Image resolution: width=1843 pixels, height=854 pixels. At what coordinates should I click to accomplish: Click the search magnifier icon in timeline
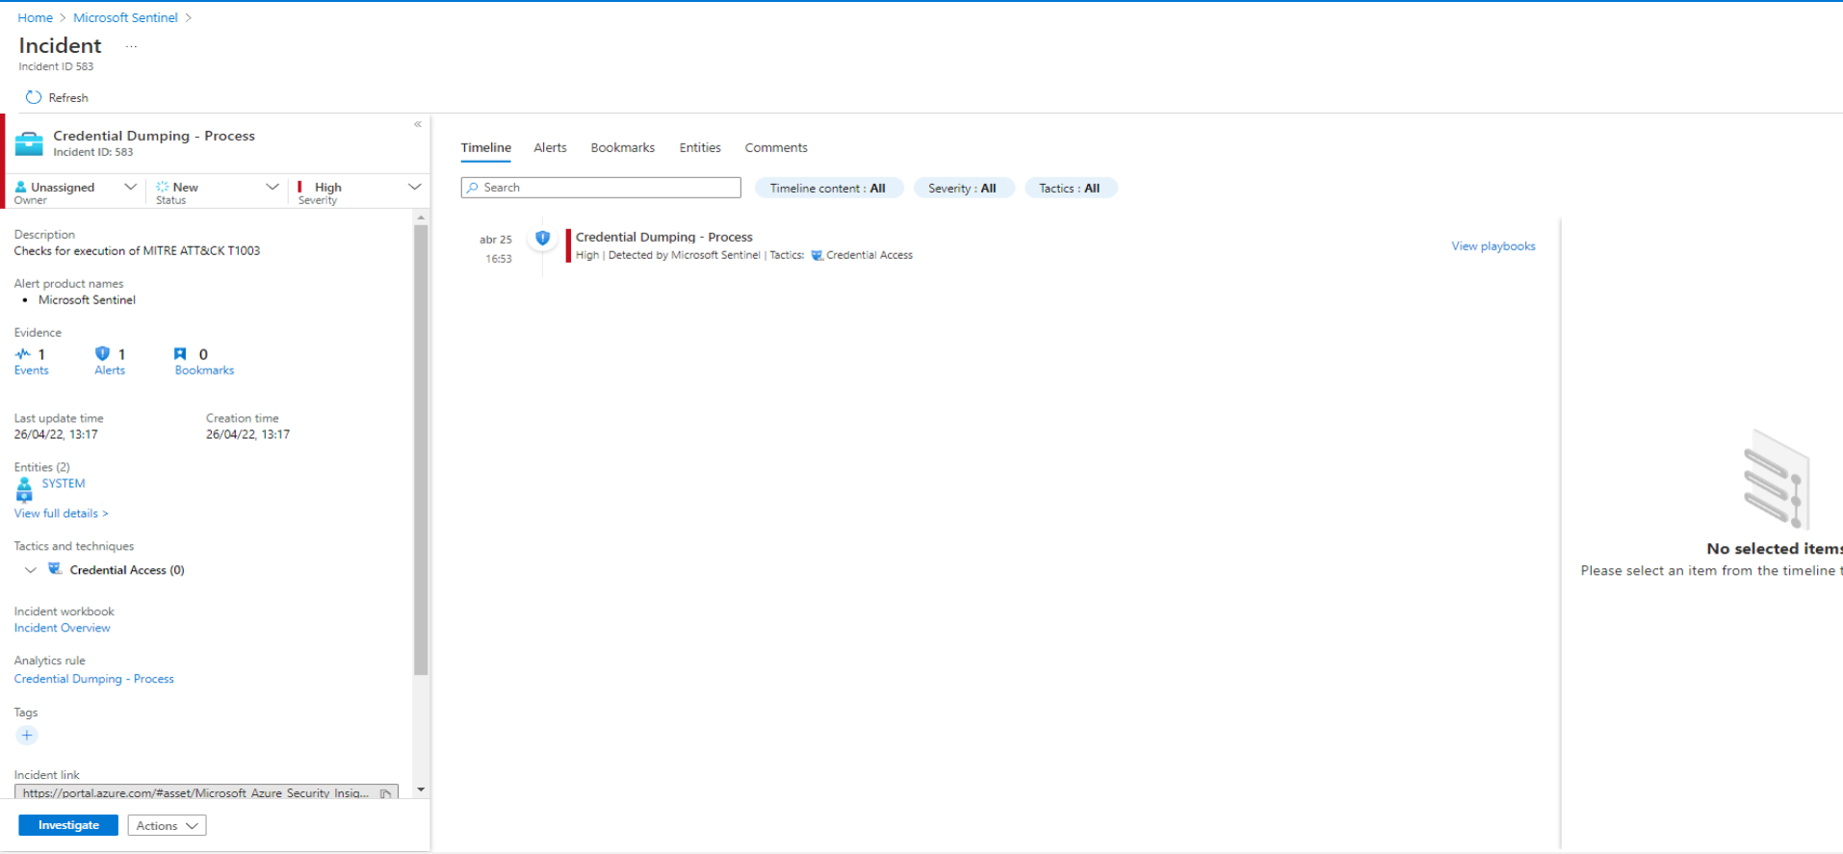click(473, 188)
